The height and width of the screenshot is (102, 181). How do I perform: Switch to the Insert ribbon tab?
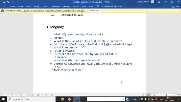(21, 7)
